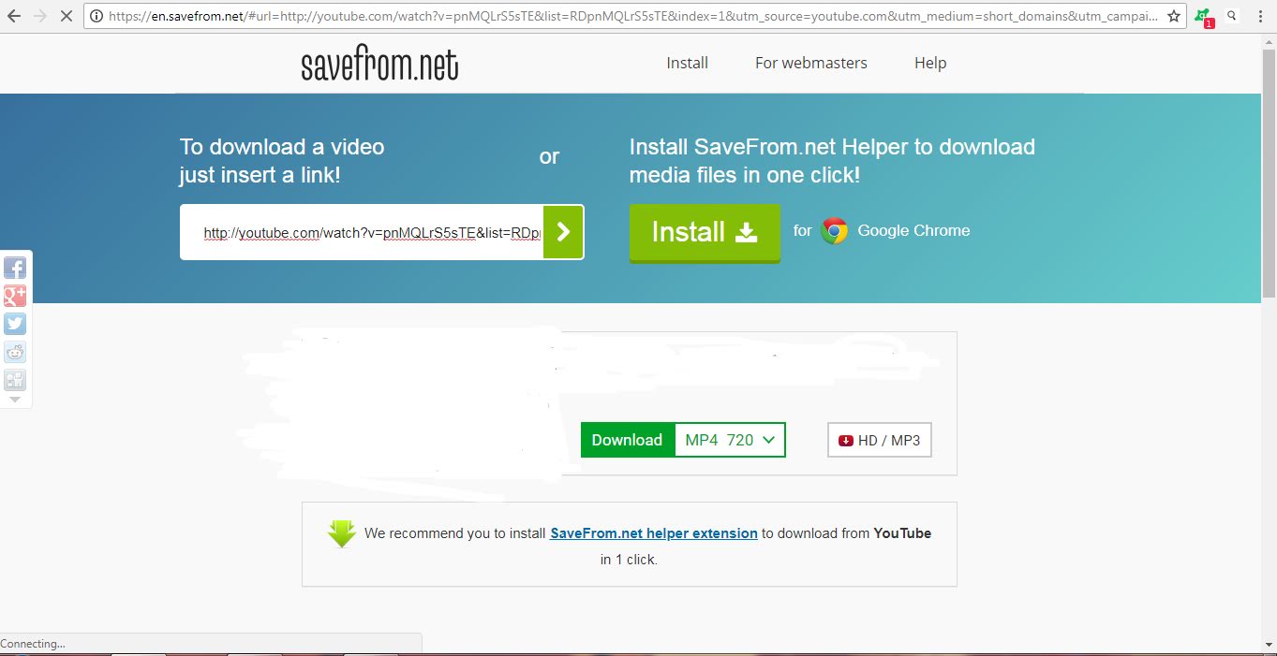Viewport: 1277px width, 656px height.
Task: Open Chrome's three-dot menu
Action: [1259, 16]
